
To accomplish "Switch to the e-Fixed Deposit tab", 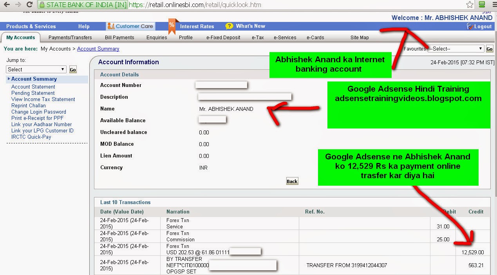I will coord(223,38).
